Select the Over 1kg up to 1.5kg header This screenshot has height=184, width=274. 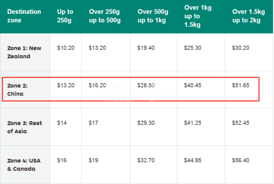pos(198,16)
